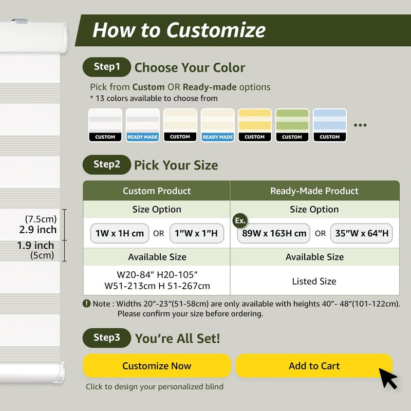Viewport: 411px width, 411px height.
Task: Select the green Custom color swatch
Action: click(x=292, y=125)
